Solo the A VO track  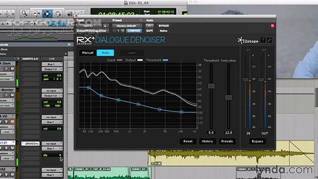(7, 122)
